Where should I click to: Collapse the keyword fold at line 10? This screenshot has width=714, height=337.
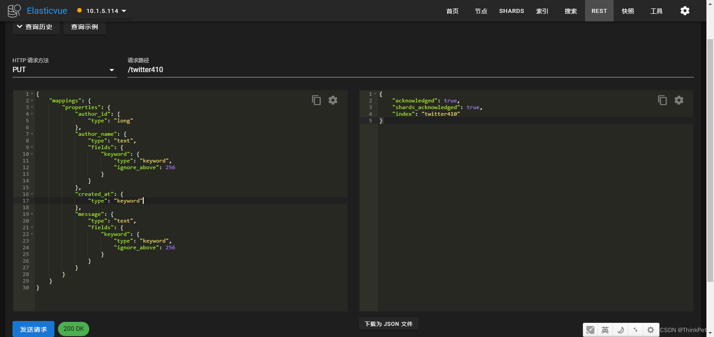click(32, 154)
